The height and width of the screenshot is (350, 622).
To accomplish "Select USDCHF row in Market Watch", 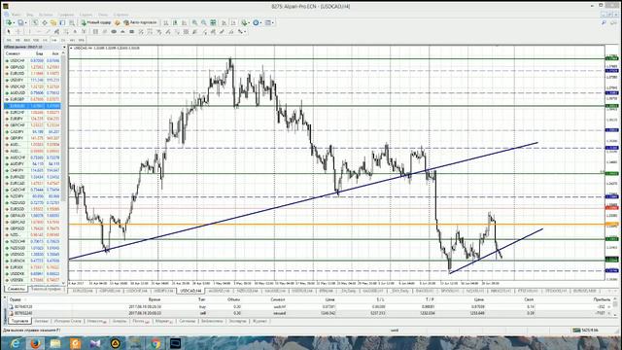I will (32, 60).
